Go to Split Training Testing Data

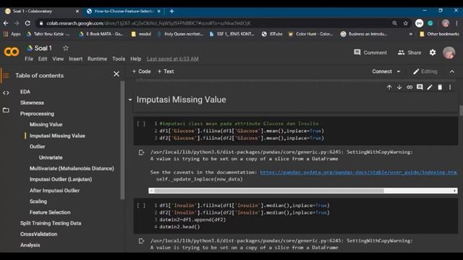pyautogui.click(x=51, y=223)
